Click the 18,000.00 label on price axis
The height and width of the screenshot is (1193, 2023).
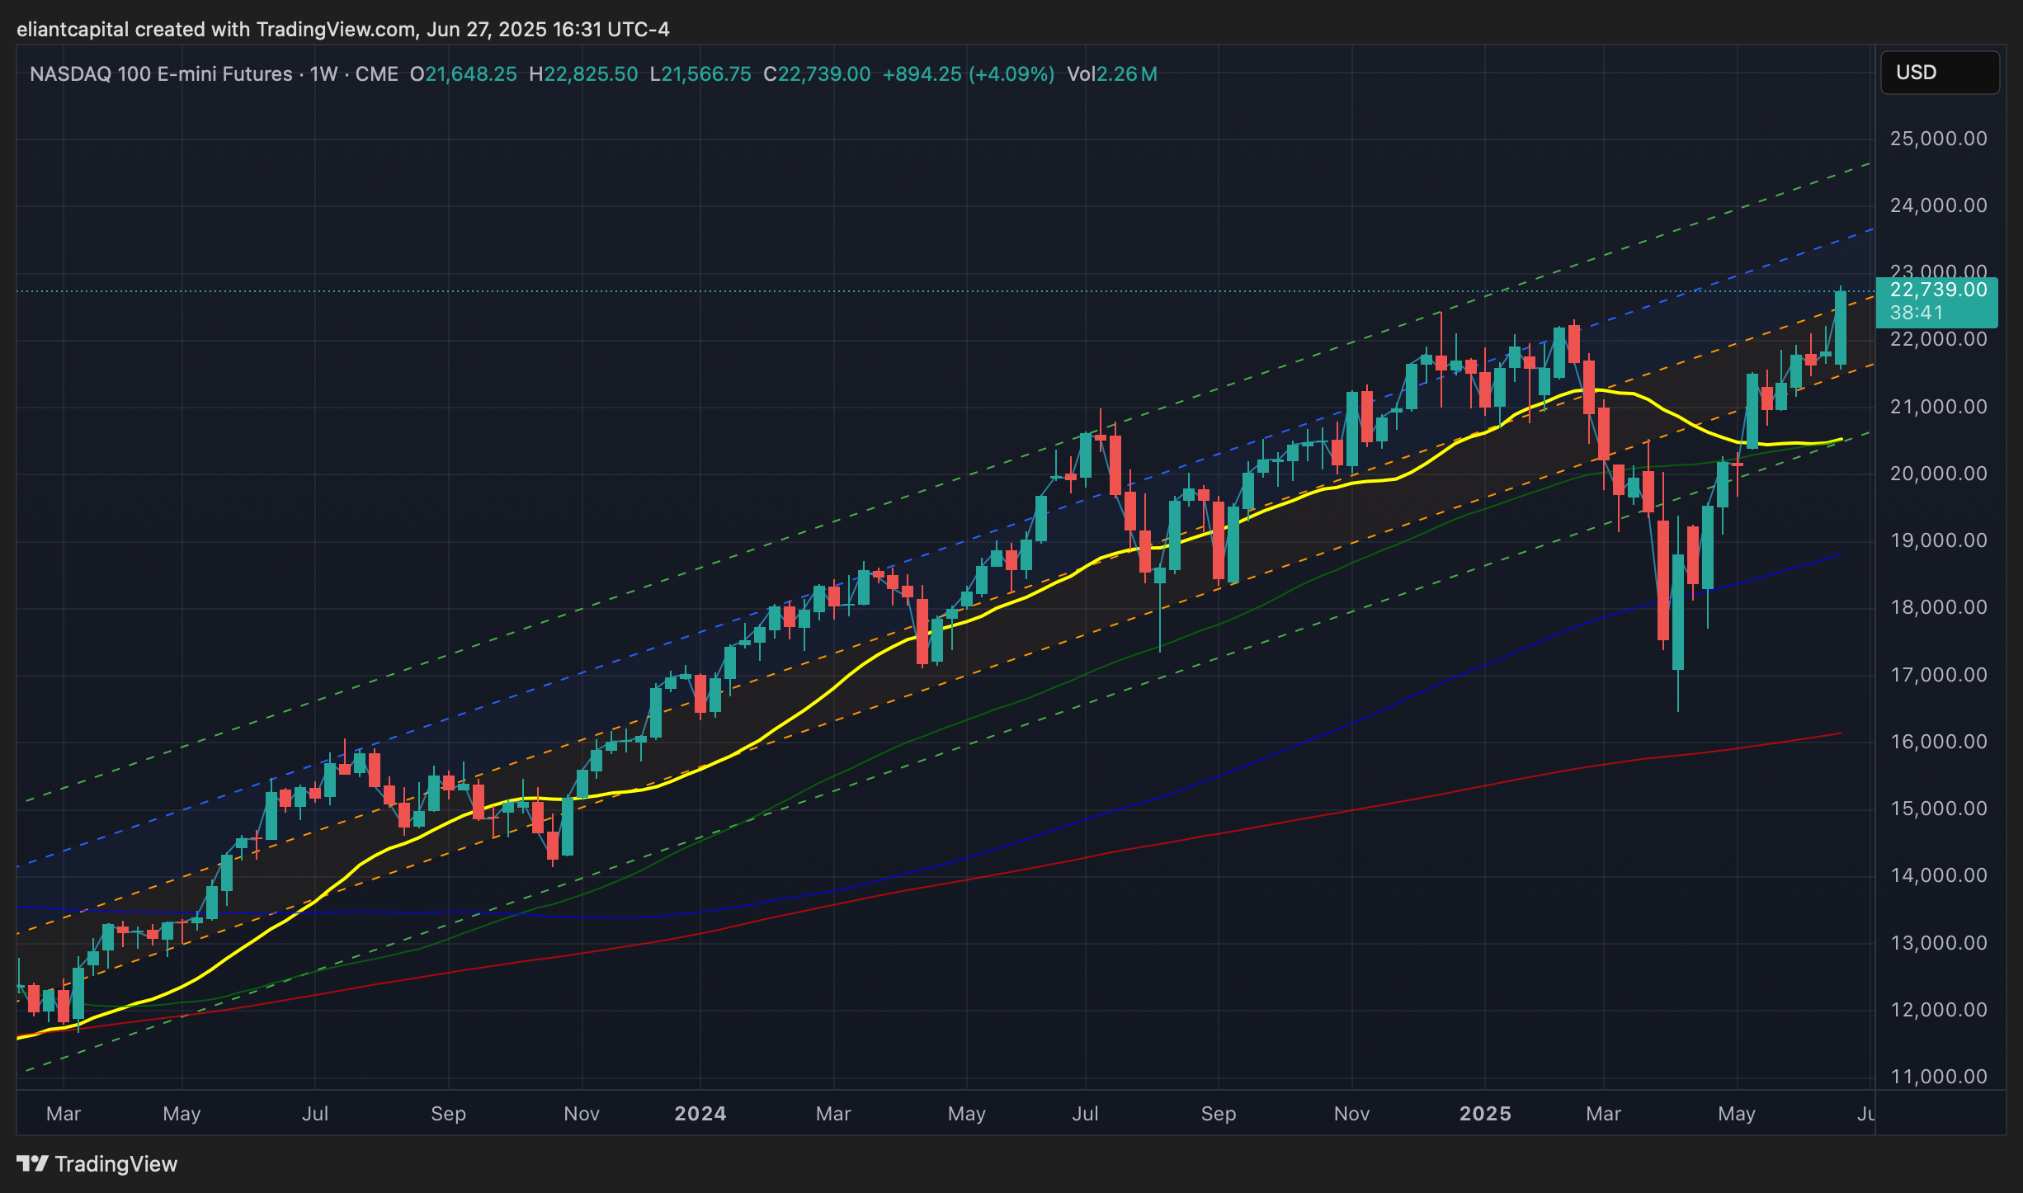(x=1938, y=607)
